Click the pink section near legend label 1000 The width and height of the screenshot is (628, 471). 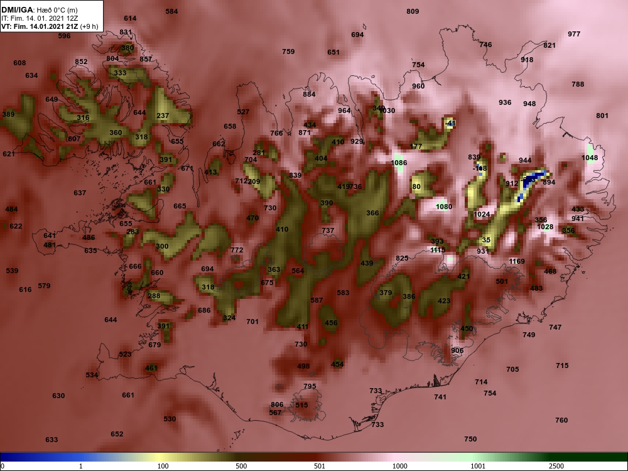[x=396, y=457]
